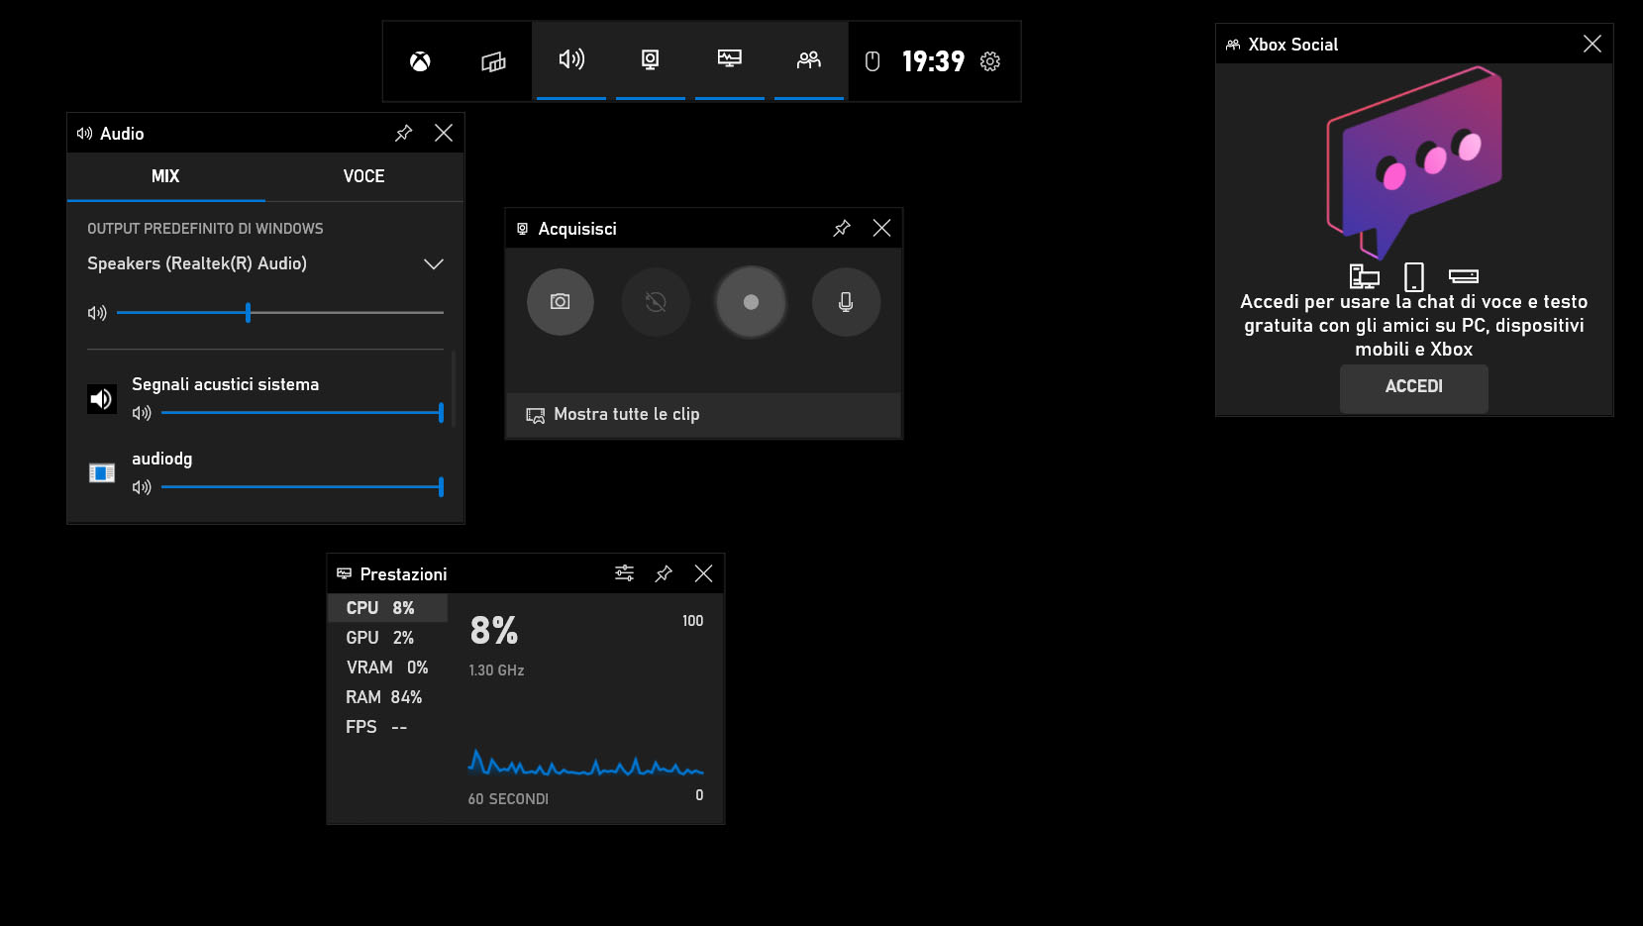
Task: Click the 19:39 clock in the Game Bar
Action: [933, 61]
